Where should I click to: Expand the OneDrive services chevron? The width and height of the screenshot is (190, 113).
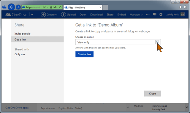[32, 15]
